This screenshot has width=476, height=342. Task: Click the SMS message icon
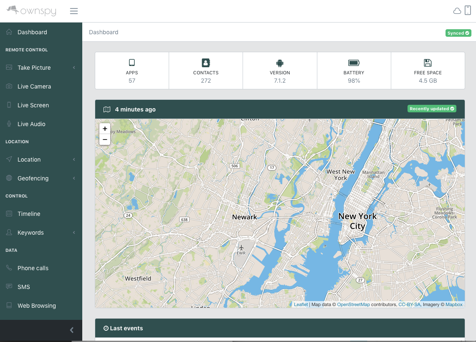pos(9,286)
